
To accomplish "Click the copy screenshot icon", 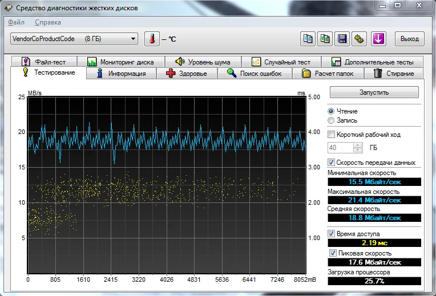I will [325, 39].
